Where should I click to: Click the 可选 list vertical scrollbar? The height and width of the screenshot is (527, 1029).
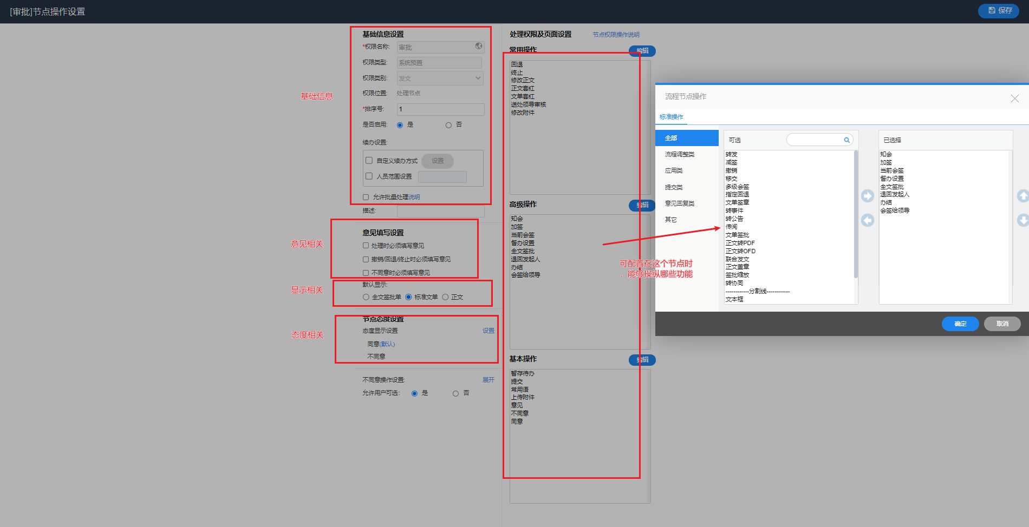(856, 216)
